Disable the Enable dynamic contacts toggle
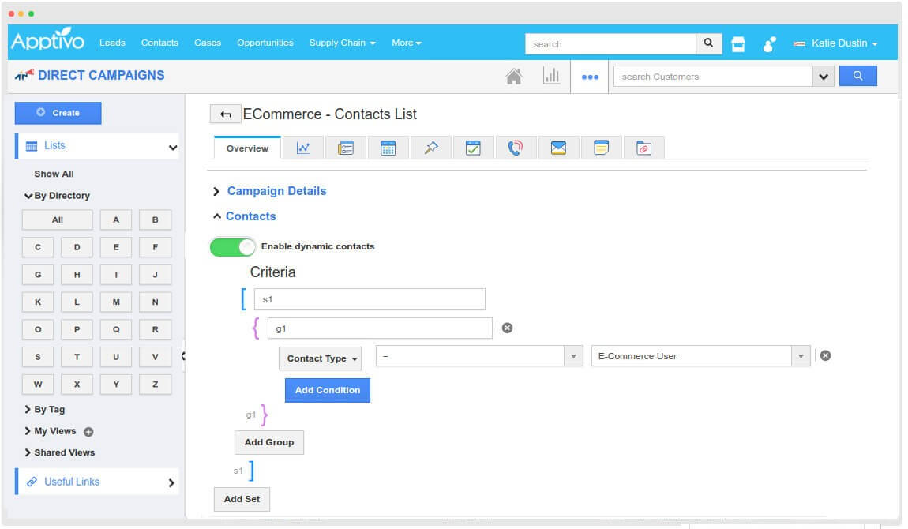 (231, 247)
